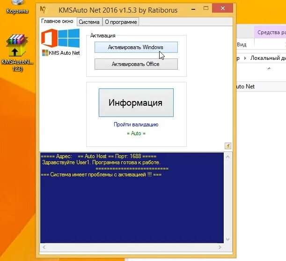Click the green = Auto = mode label
The width and height of the screenshot is (286, 261).
click(x=136, y=133)
